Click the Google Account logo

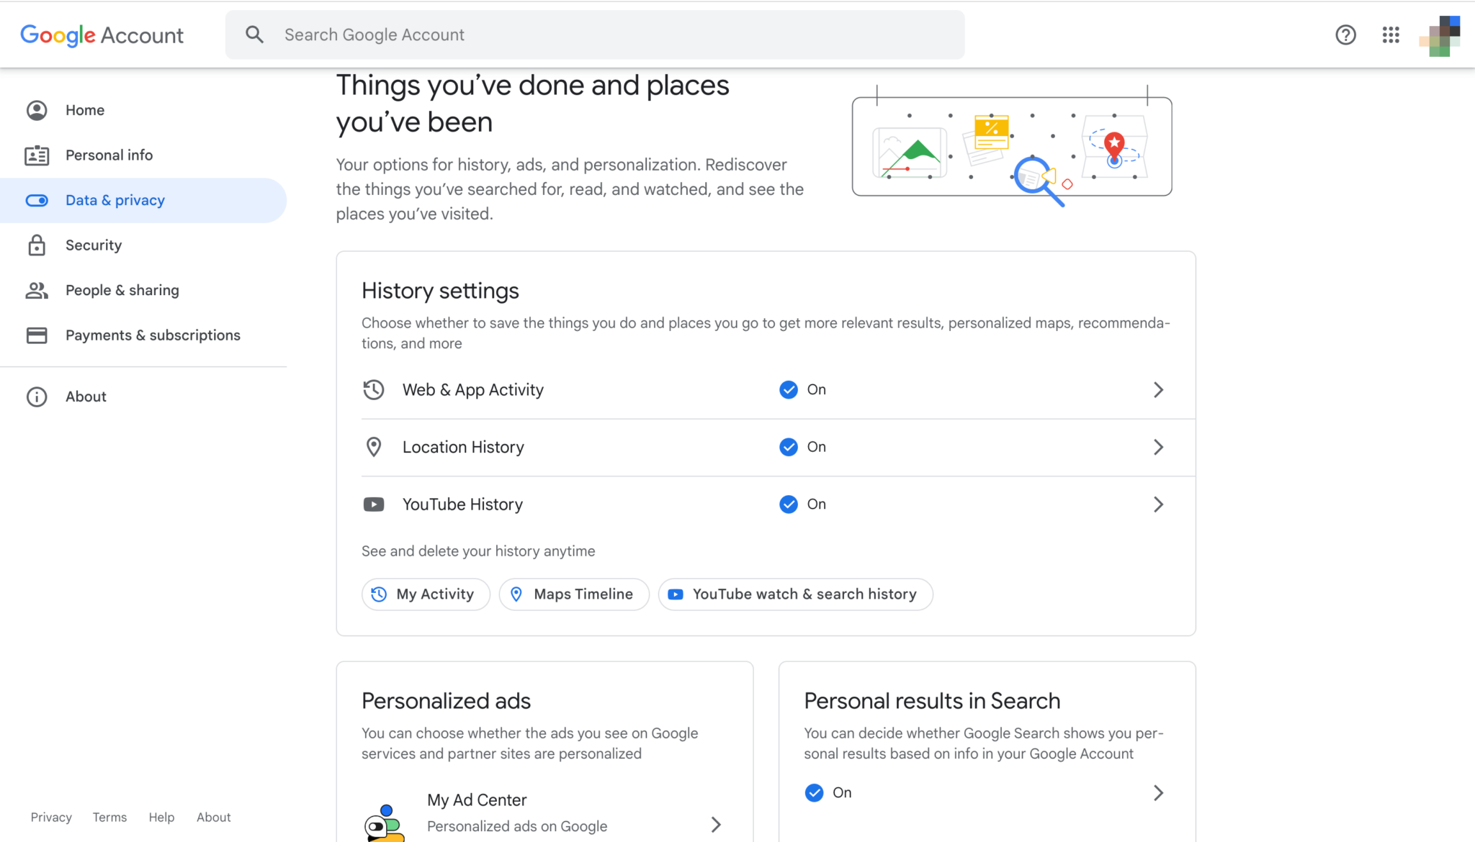coord(102,35)
